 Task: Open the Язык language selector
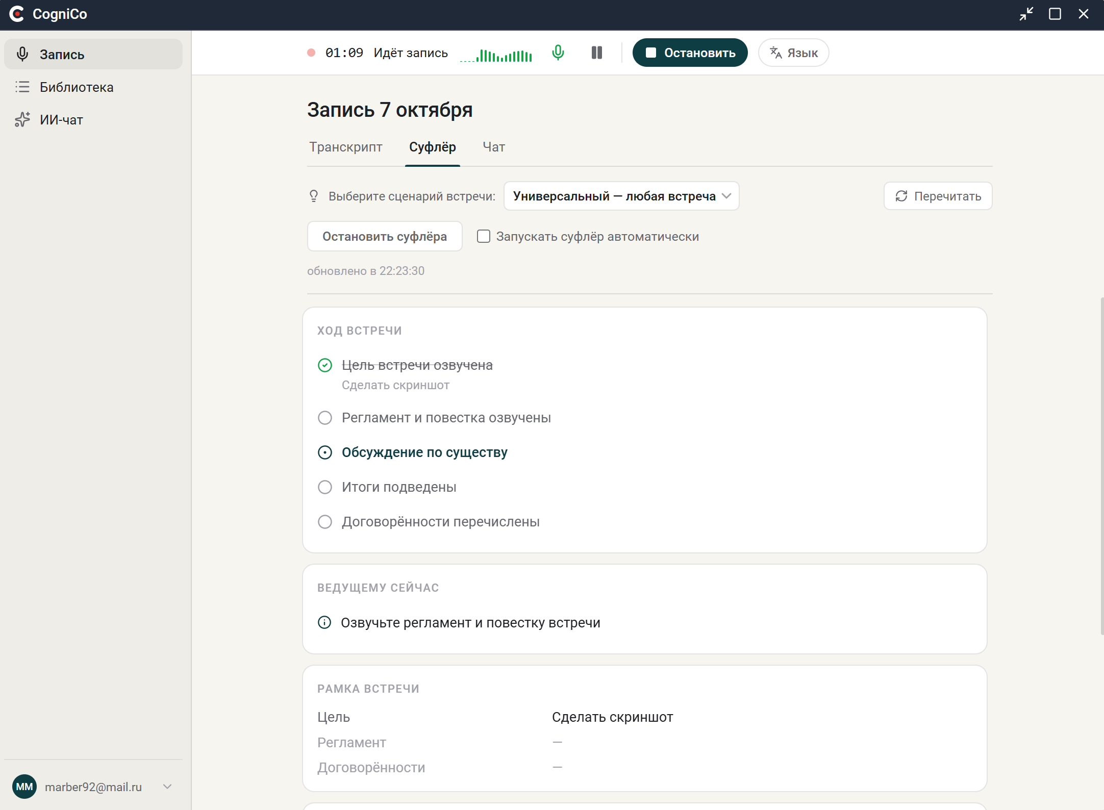point(794,53)
